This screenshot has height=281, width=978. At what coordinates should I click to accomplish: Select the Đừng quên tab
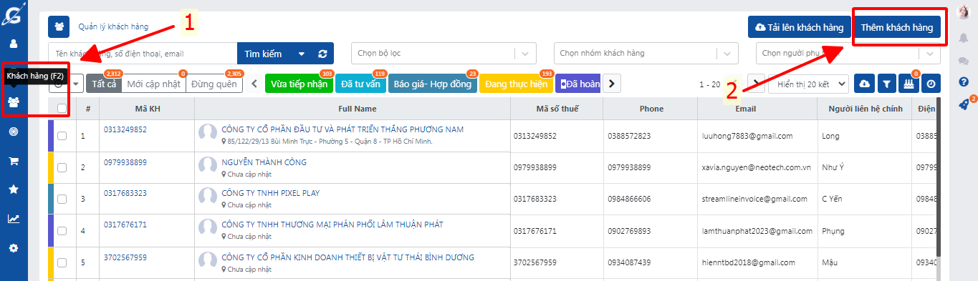pos(215,84)
